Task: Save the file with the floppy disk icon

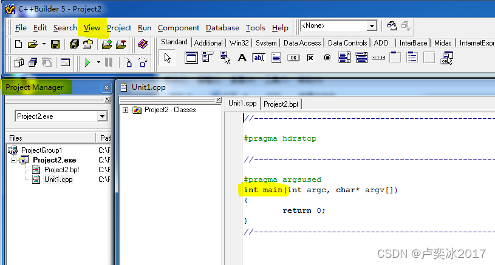Action: (55, 44)
